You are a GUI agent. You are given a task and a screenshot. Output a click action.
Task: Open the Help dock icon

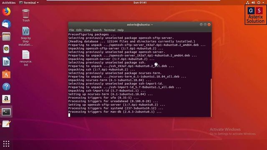tap(6, 87)
